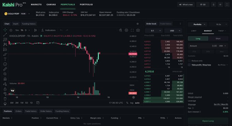Click the Amount input field

208,46
